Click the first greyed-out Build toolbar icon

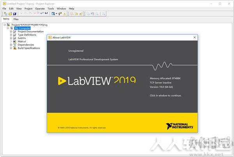(x=72, y=14)
